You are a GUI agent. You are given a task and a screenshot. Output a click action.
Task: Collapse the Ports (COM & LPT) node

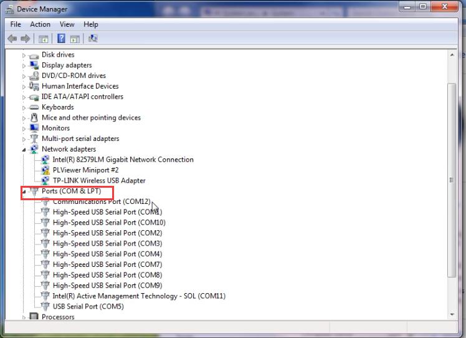[25, 191]
